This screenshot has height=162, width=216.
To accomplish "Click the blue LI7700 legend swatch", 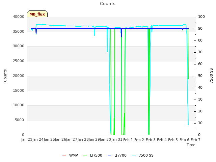I will 109,156.
